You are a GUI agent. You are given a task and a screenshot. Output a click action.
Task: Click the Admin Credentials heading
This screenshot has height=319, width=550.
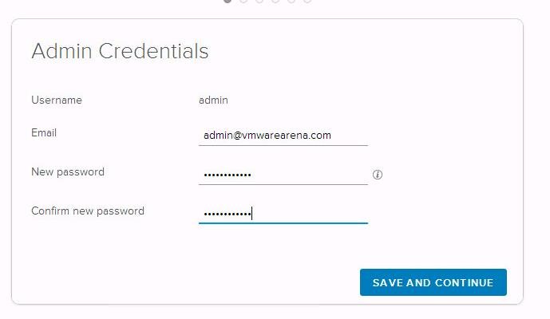[120, 52]
